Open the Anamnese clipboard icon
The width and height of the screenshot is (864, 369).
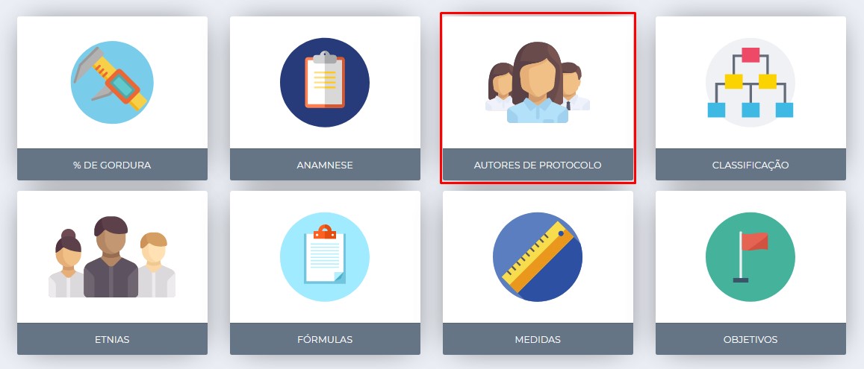point(325,83)
